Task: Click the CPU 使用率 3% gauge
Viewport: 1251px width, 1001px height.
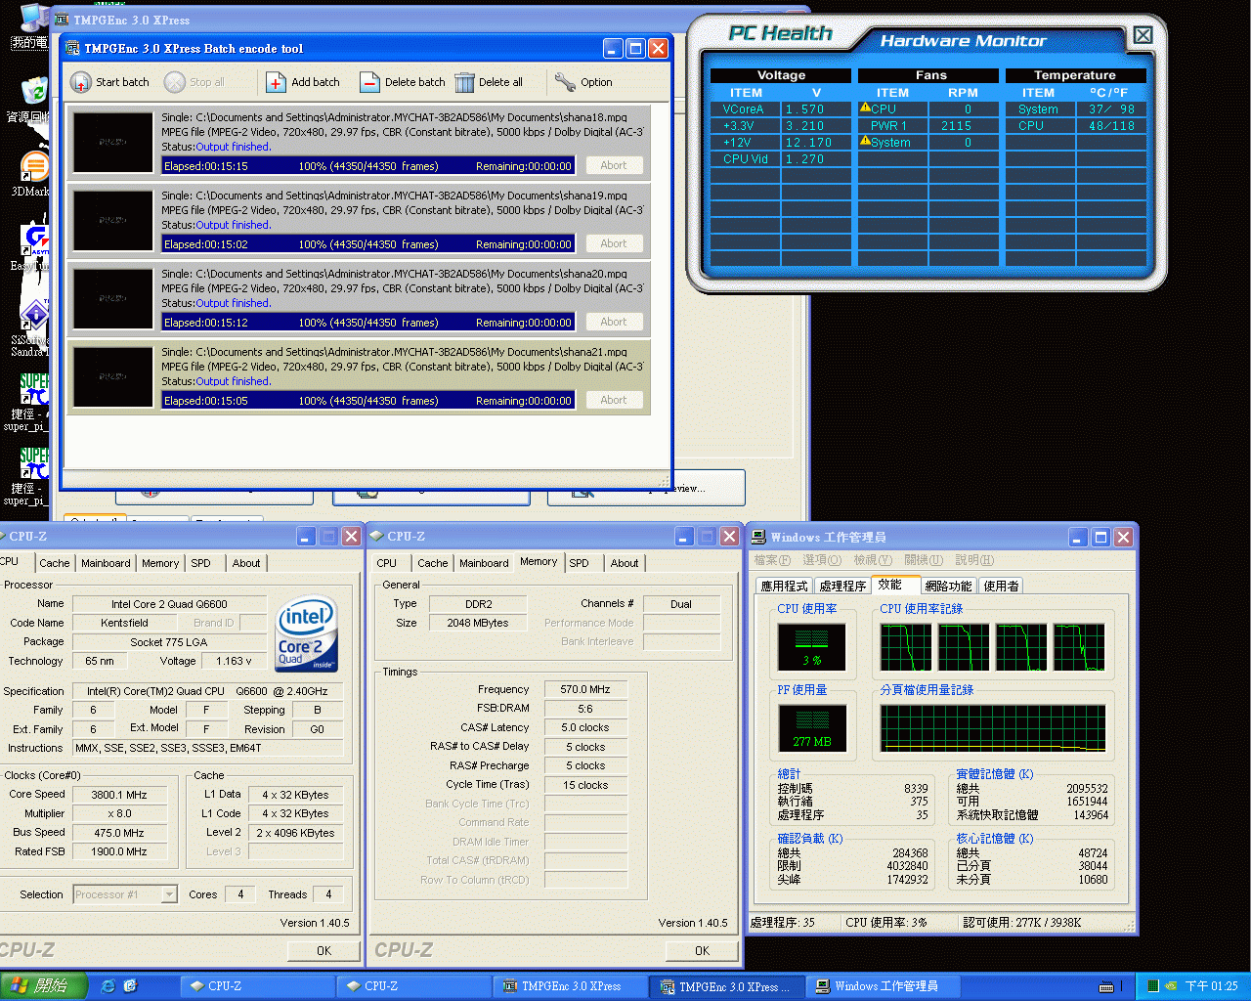Action: 812,646
